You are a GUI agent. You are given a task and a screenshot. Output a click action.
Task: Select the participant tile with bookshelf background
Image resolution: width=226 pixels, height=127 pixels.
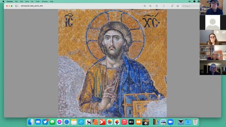[x=213, y=53]
